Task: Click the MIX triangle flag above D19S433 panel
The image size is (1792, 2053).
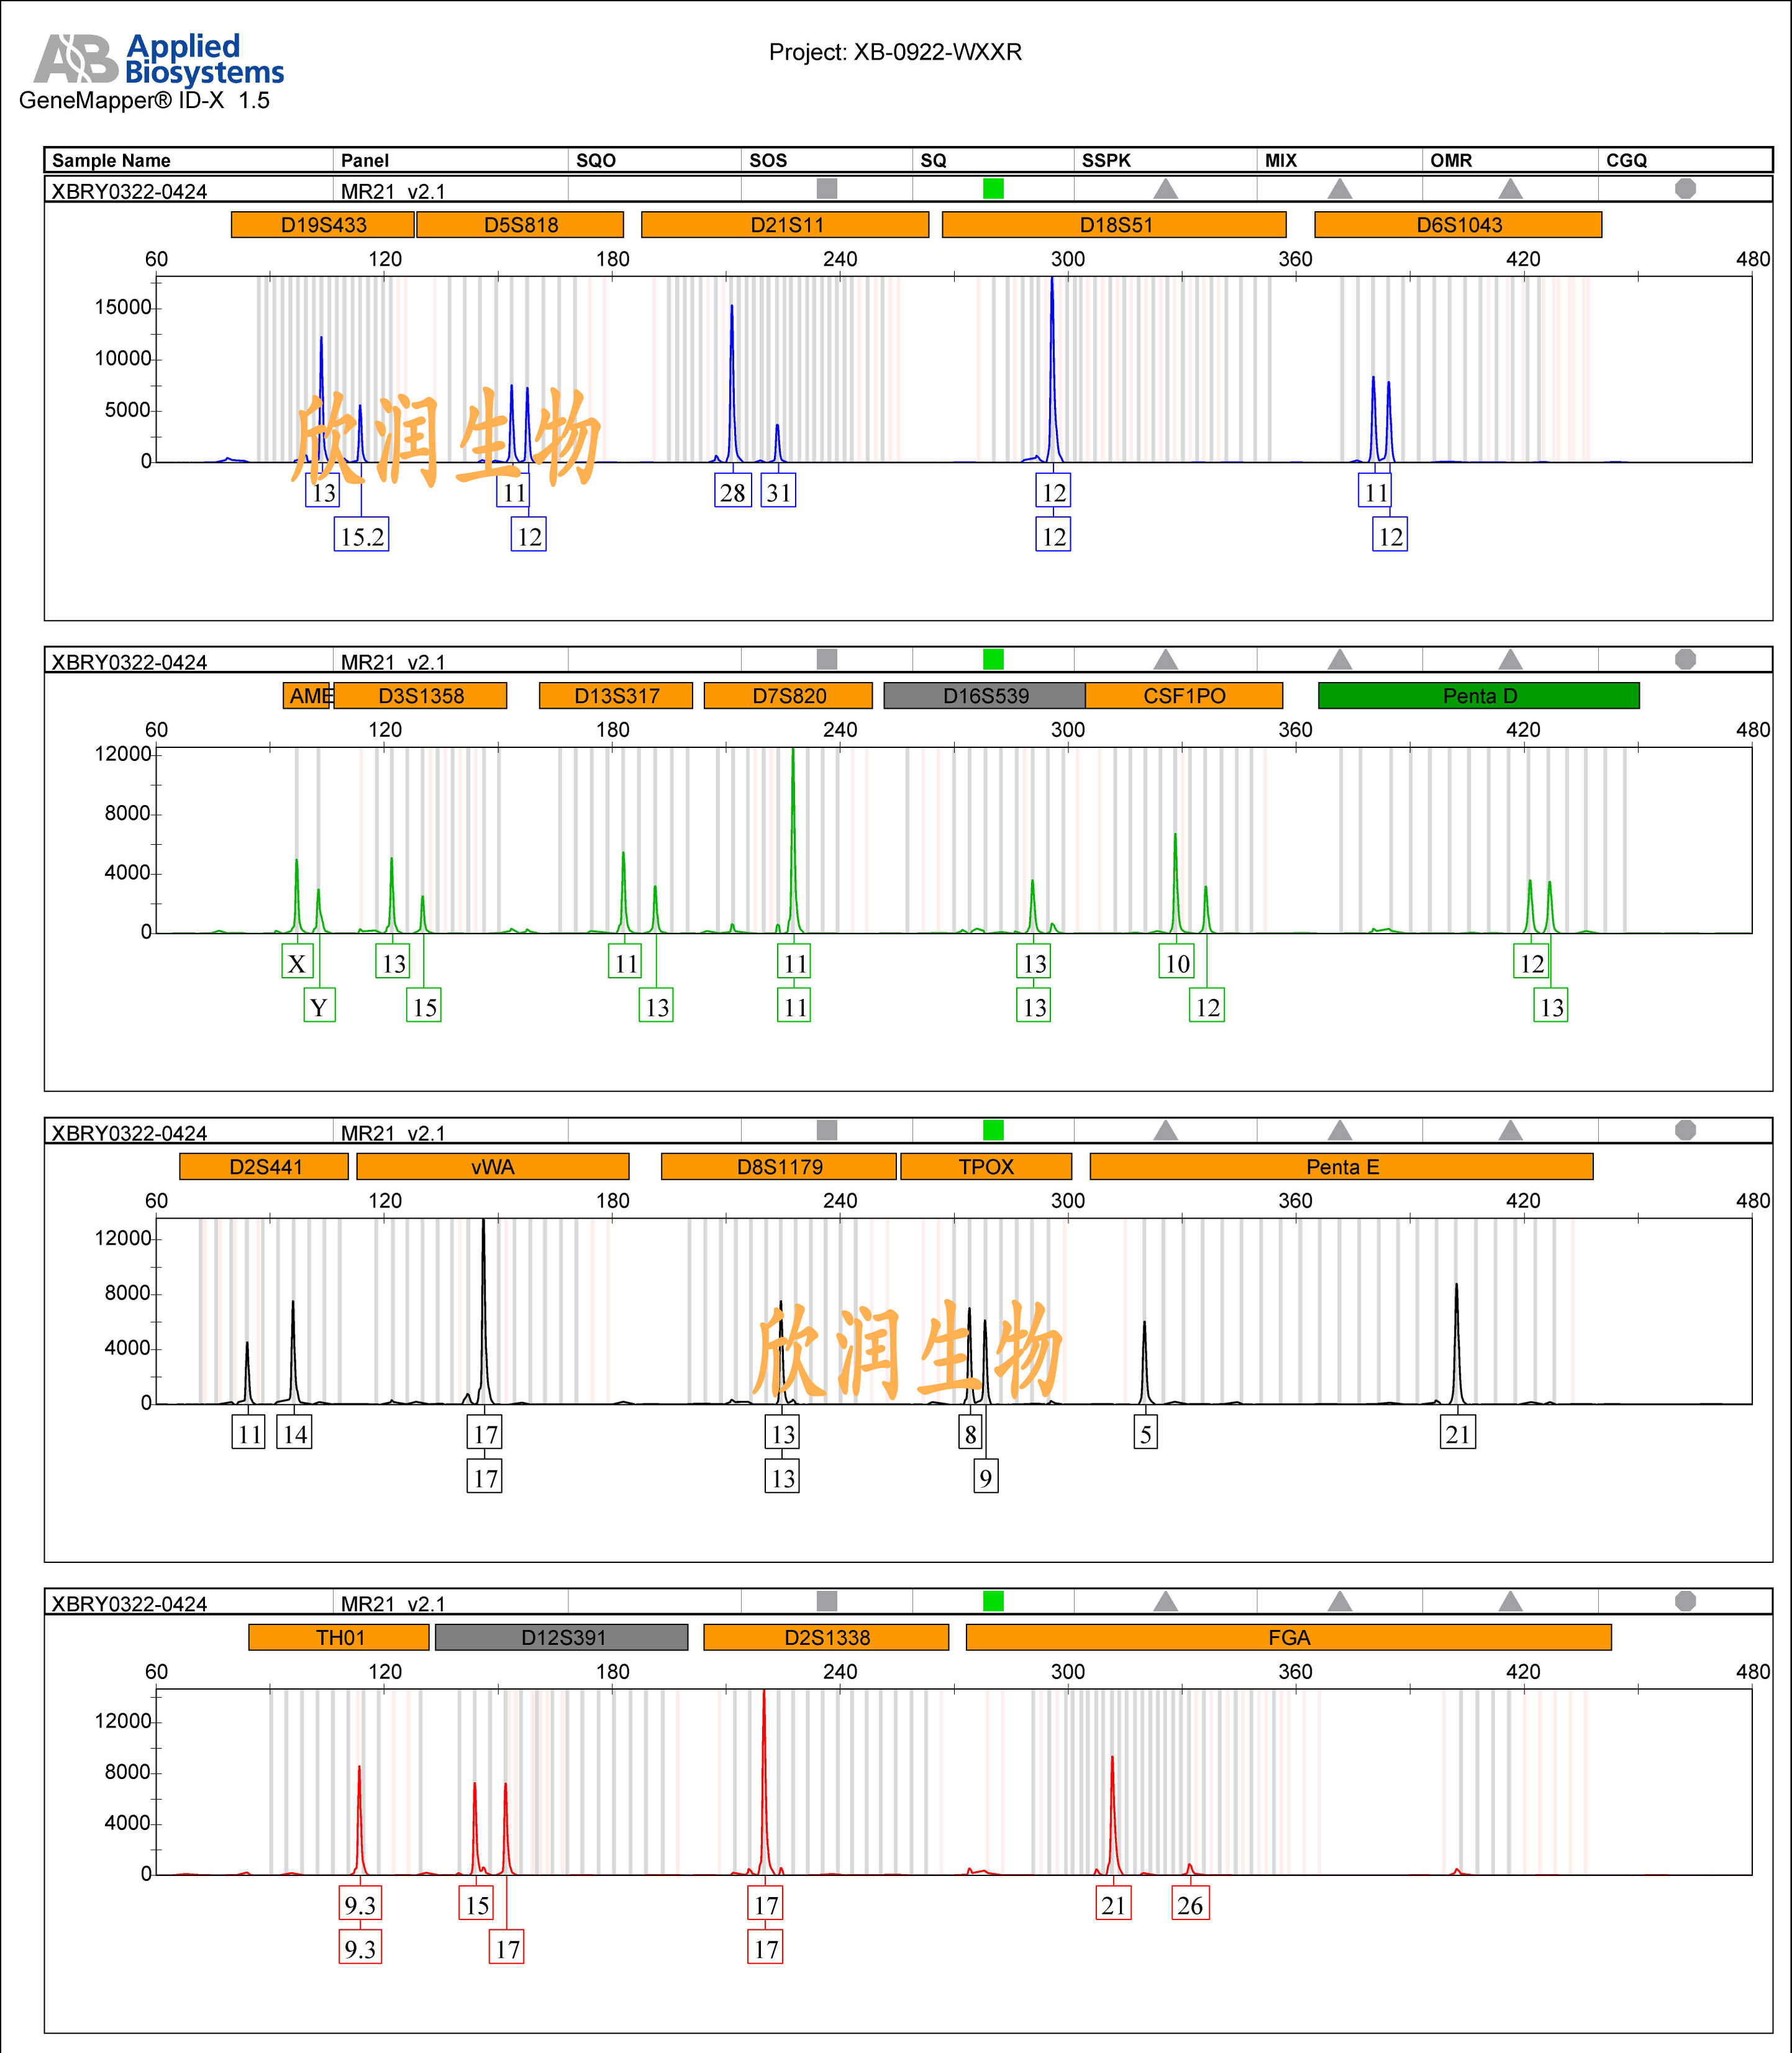Action: pos(1340,188)
